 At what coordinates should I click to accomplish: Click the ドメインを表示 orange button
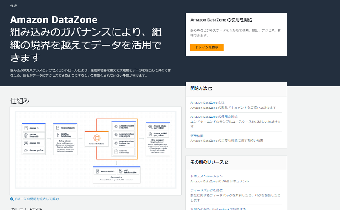207,47
